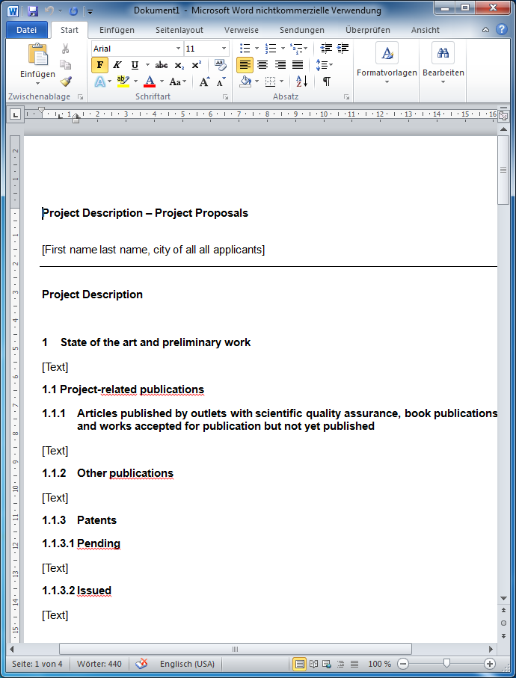Clear formatting eraser icon
This screenshot has height=678, width=516.
[x=221, y=64]
